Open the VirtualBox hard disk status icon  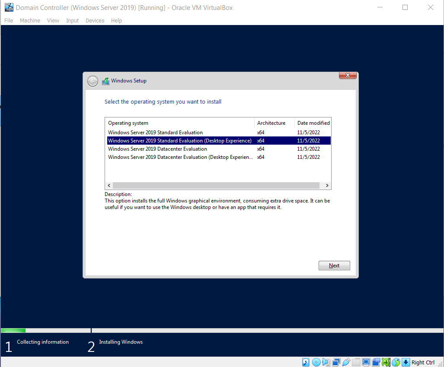pyautogui.click(x=306, y=362)
